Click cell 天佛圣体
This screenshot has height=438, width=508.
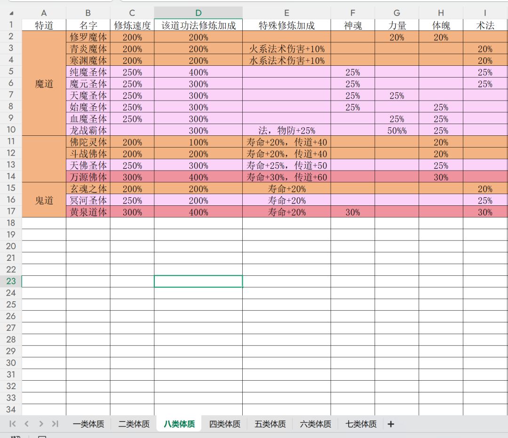coord(88,165)
